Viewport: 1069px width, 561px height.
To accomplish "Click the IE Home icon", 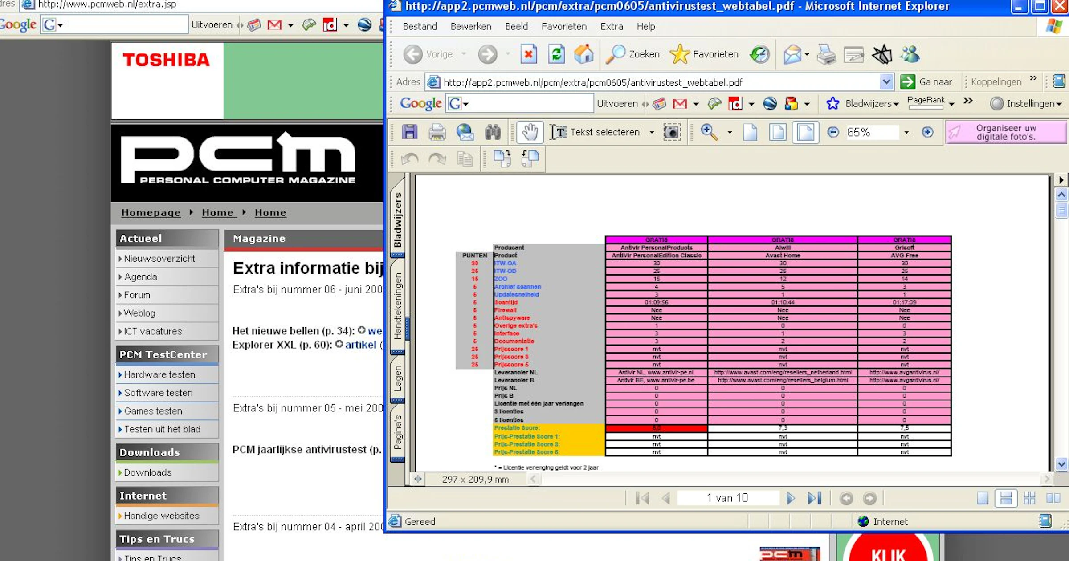I will coord(583,54).
